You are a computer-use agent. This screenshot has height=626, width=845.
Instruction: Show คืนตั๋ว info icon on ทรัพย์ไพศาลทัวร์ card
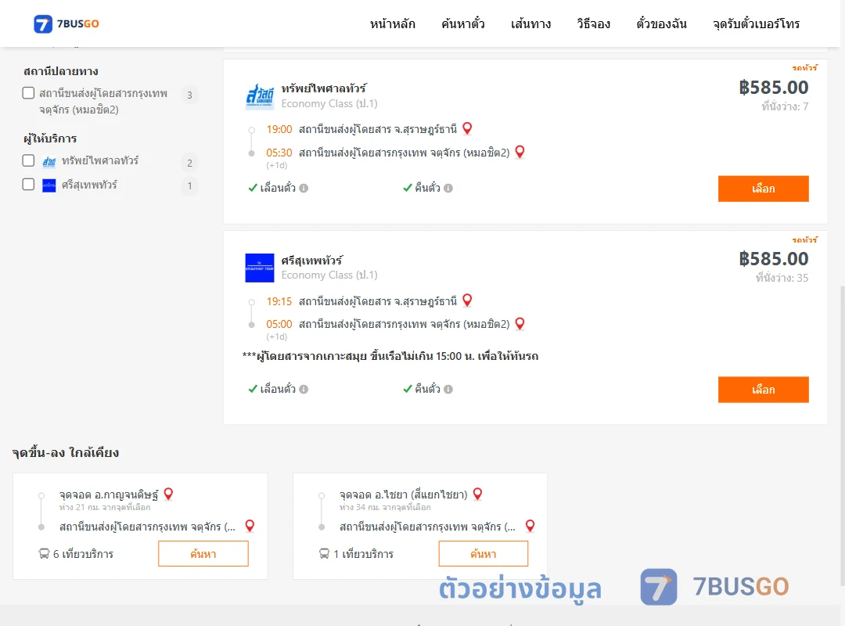[x=448, y=188]
